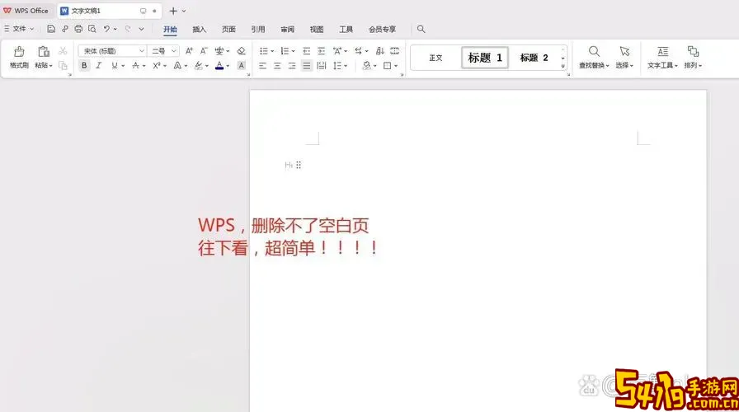Increase font size with A+ icon

pos(189,51)
